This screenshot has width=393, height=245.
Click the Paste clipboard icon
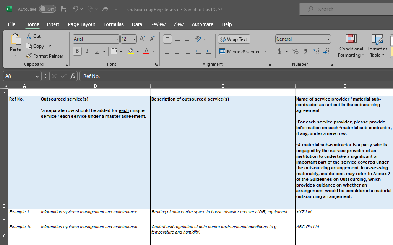tap(16, 39)
